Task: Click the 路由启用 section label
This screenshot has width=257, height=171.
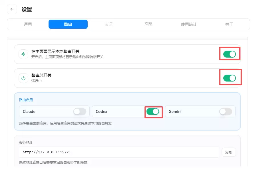Action: click(26, 100)
